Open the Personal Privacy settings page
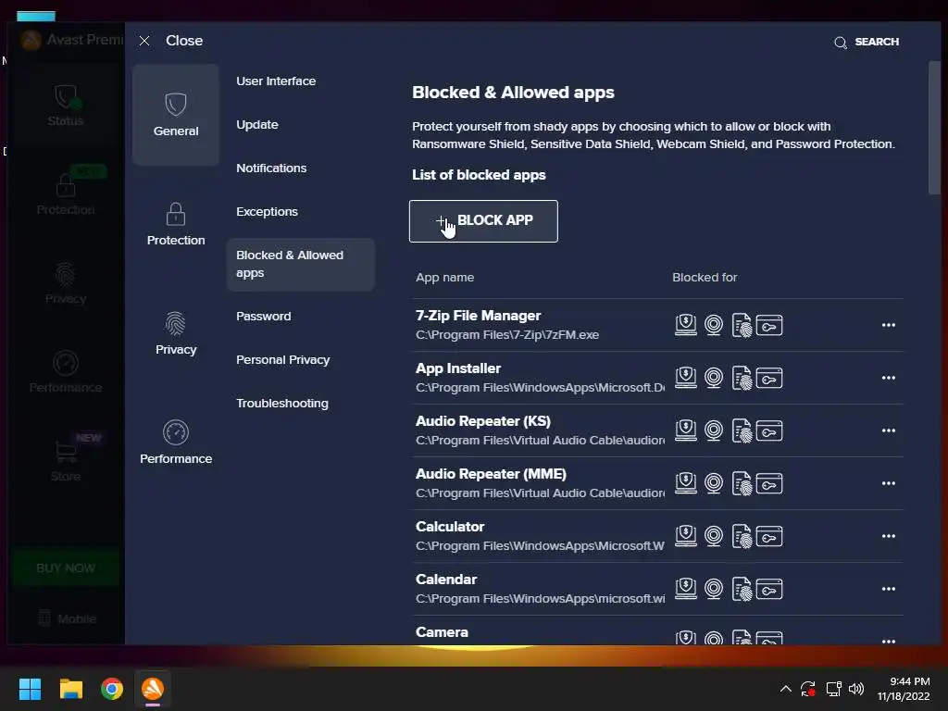This screenshot has width=948, height=711. 282,360
